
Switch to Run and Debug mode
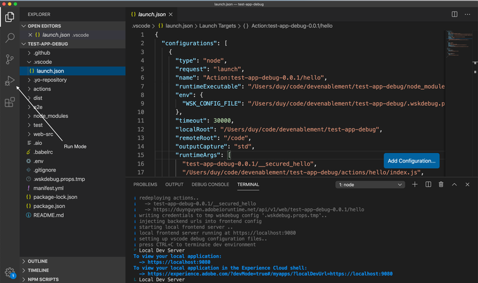(10, 81)
